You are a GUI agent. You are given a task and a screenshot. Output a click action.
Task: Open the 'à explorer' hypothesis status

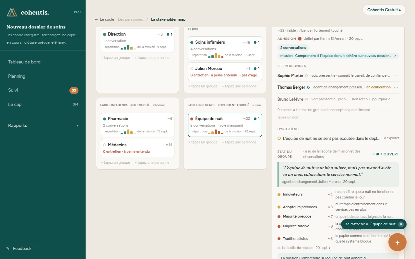[392, 138]
